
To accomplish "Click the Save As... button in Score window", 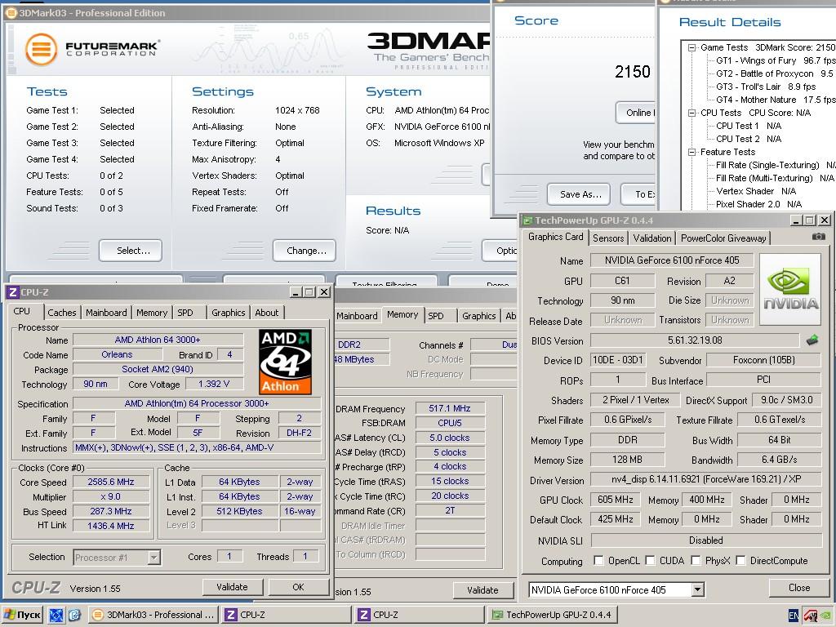I will click(x=579, y=194).
